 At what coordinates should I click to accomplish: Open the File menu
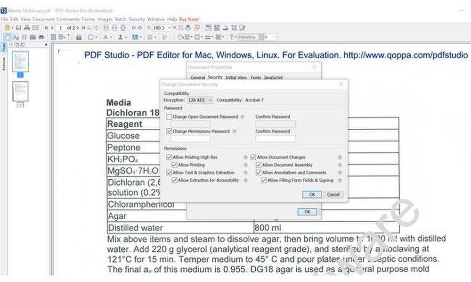[x=5, y=19]
